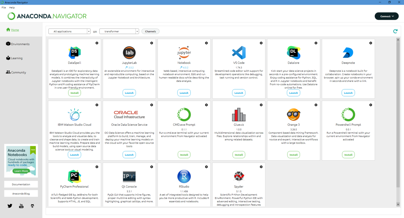
Task: Open the Spyder tile settings gear
Action: pyautogui.click(x=261, y=167)
